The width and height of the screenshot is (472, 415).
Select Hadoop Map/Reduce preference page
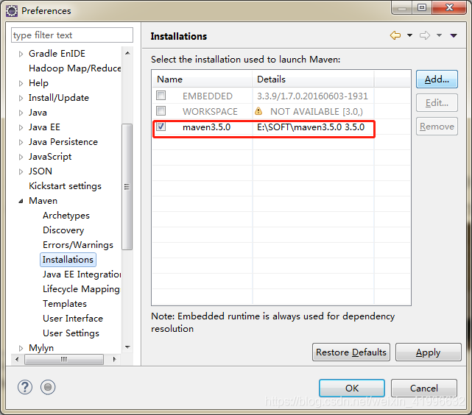point(74,68)
